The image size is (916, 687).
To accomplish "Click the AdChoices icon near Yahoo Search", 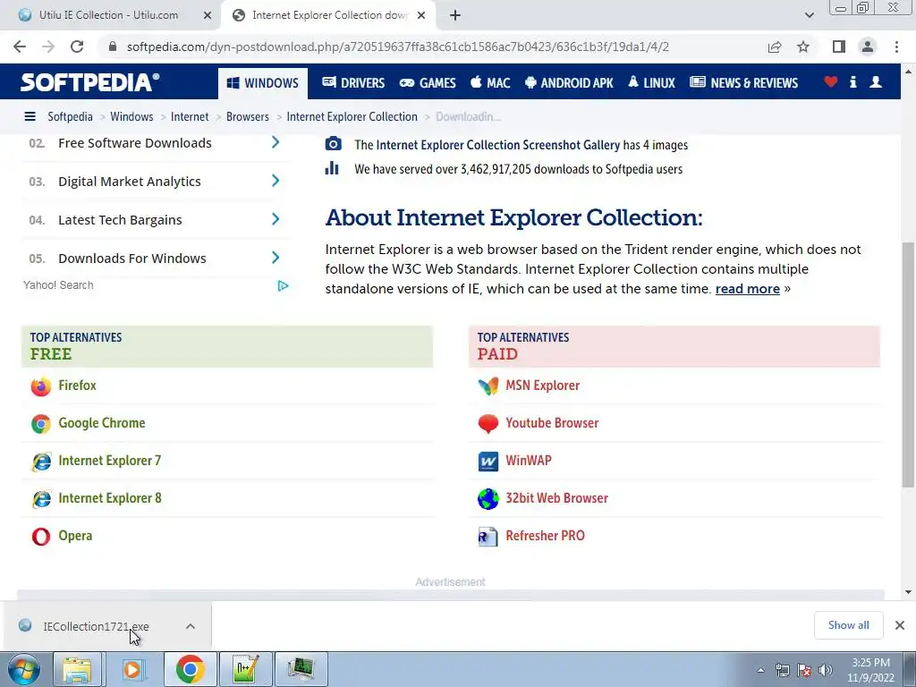I will point(283,285).
